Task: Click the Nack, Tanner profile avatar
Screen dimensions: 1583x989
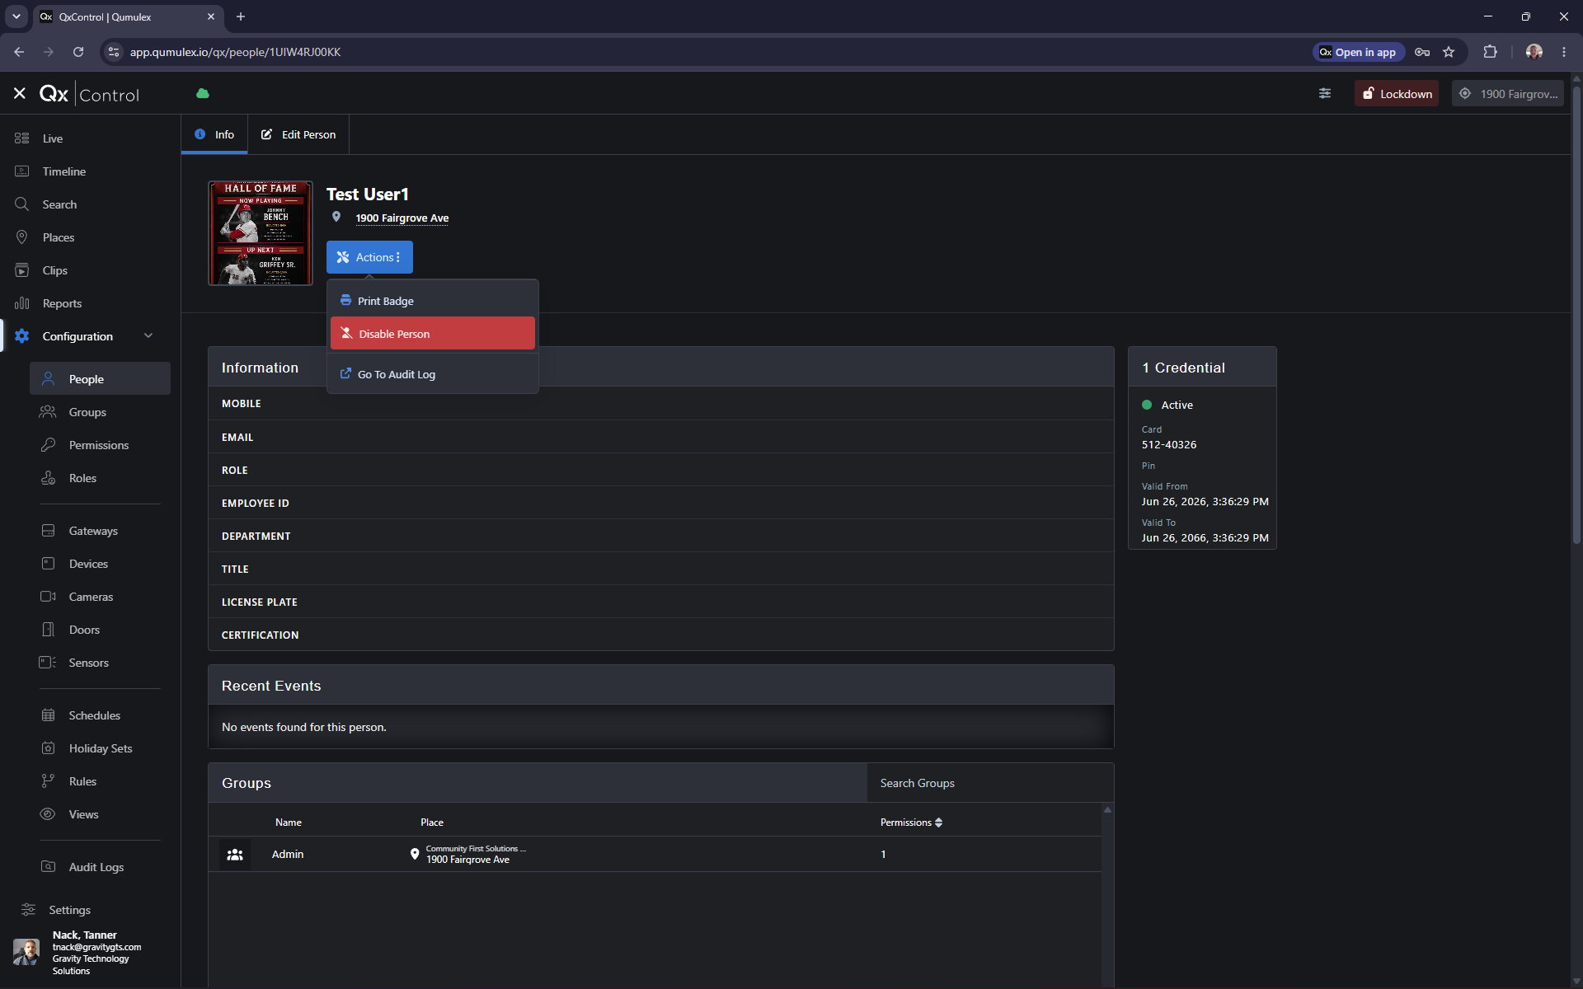Action: tap(26, 953)
